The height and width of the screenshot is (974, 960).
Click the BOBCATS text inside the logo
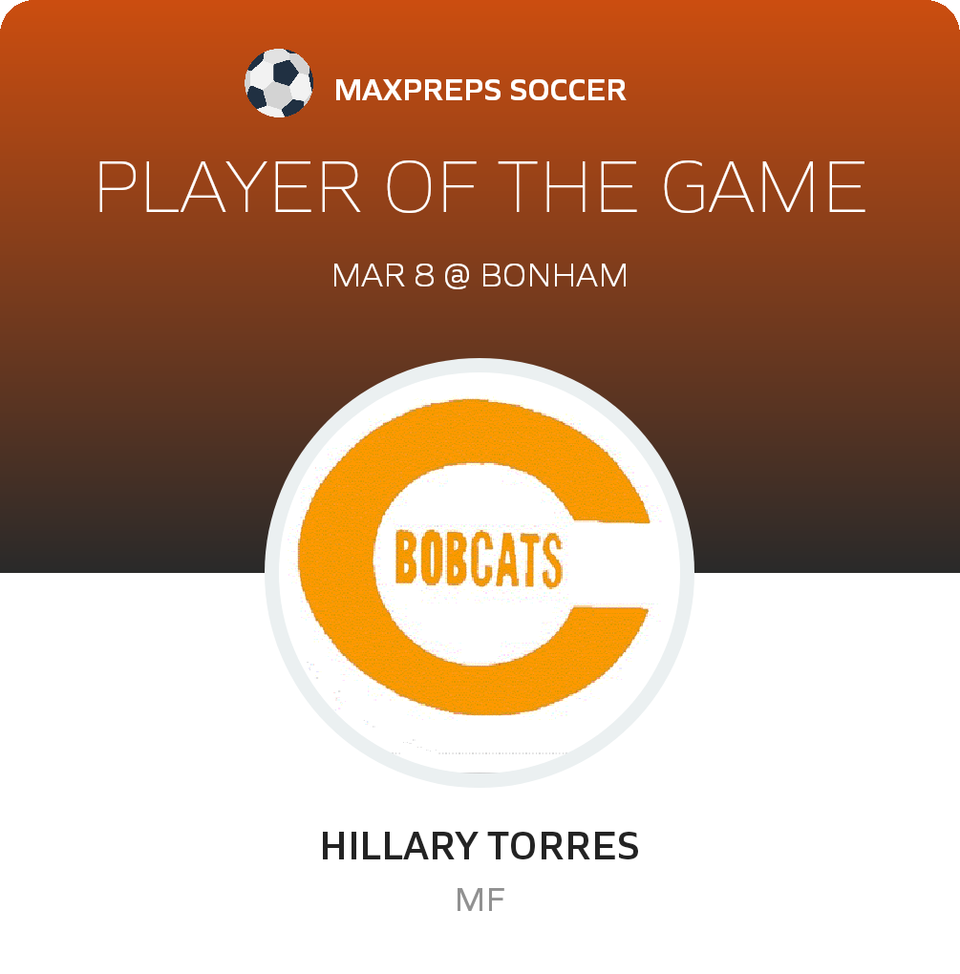pos(479,561)
